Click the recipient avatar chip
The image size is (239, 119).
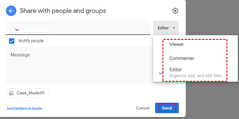(31, 28)
